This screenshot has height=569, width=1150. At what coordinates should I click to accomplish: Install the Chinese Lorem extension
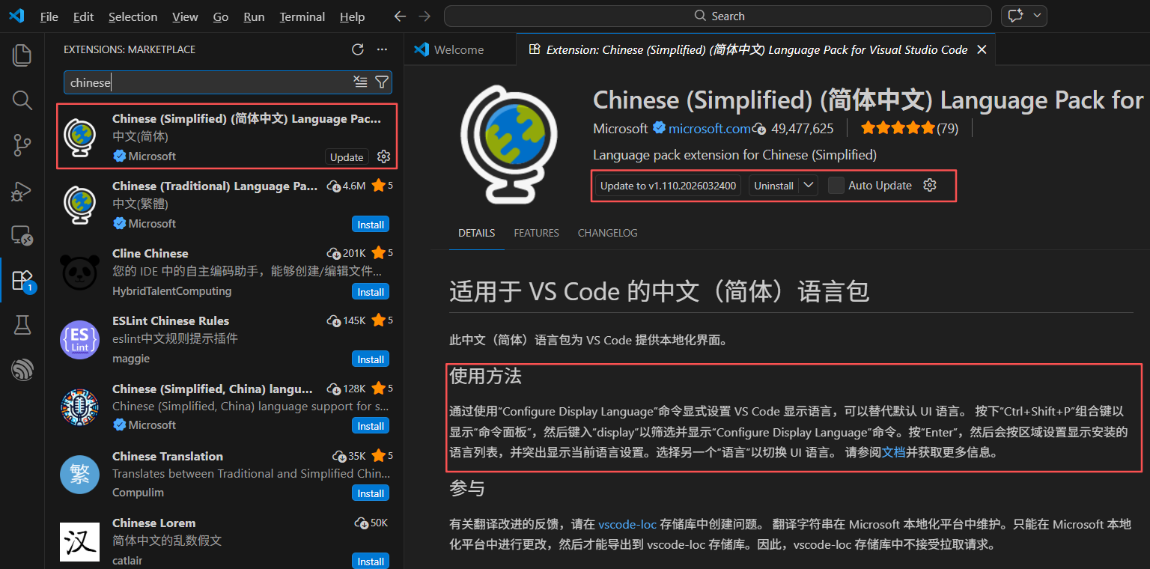[x=371, y=562]
